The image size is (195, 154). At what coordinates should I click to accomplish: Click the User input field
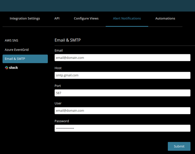click(x=122, y=110)
